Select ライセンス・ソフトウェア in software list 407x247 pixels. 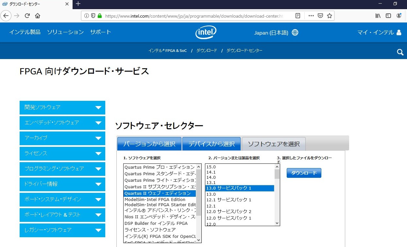[x=160, y=230]
